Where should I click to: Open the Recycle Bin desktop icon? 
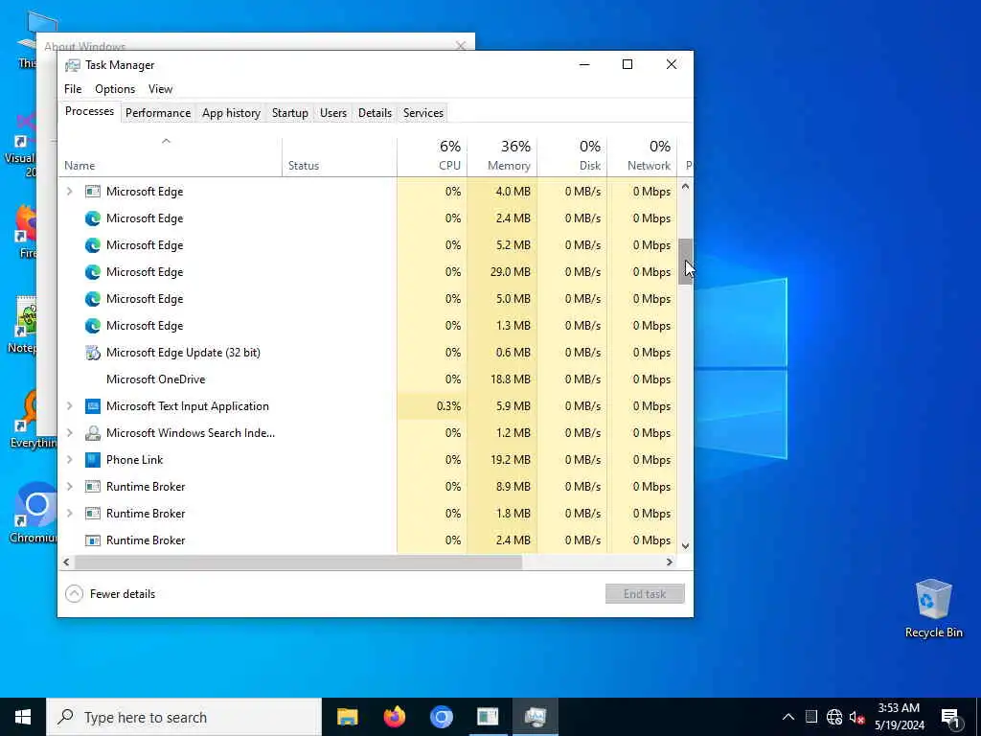click(933, 607)
